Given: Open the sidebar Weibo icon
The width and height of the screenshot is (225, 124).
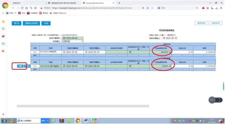Looking at the screenshot, I should (x=3, y=36).
